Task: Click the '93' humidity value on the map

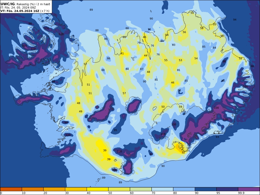Action: coord(217,137)
